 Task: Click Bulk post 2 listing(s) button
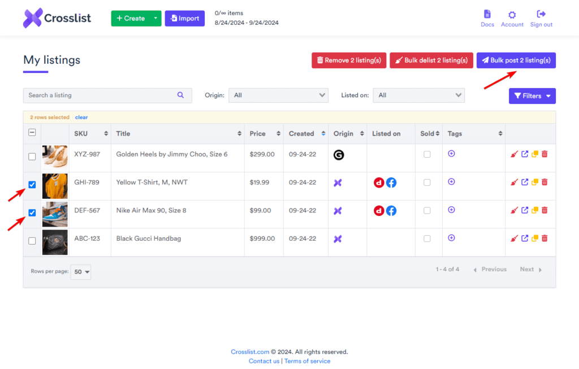[x=516, y=60]
